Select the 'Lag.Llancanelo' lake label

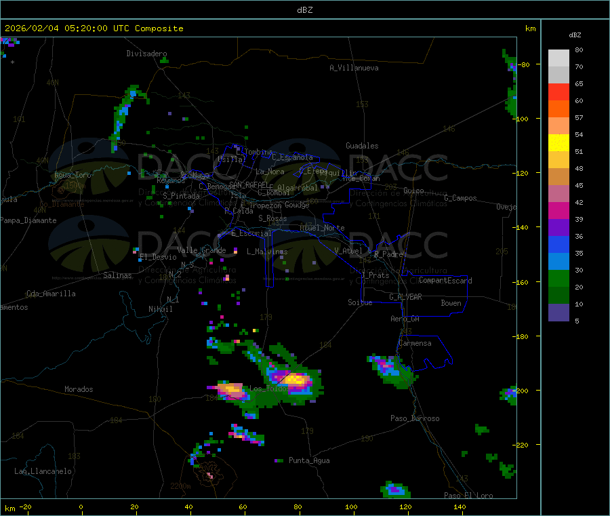coord(43,471)
